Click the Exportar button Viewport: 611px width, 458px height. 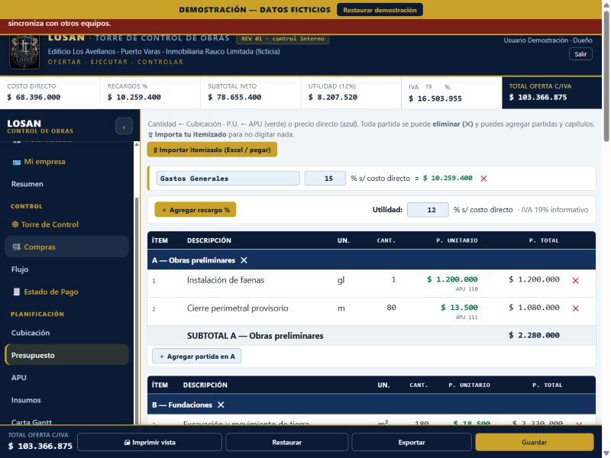coord(412,443)
